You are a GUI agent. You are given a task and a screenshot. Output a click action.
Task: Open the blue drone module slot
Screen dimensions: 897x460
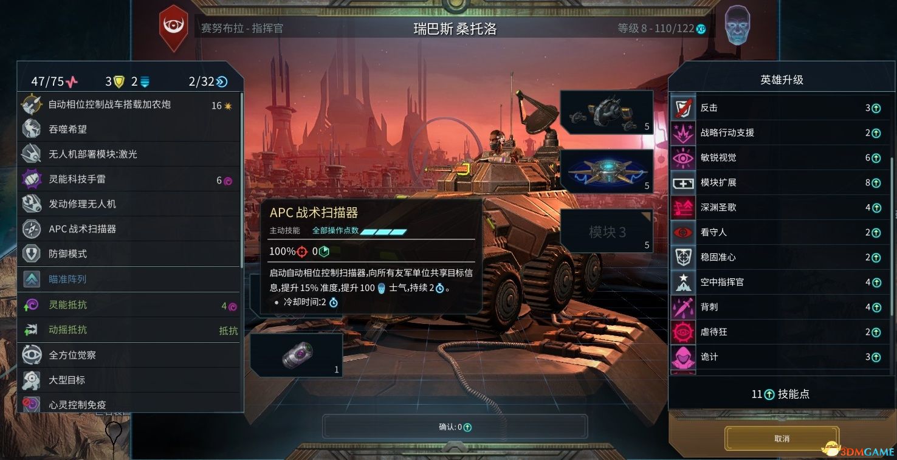[607, 171]
